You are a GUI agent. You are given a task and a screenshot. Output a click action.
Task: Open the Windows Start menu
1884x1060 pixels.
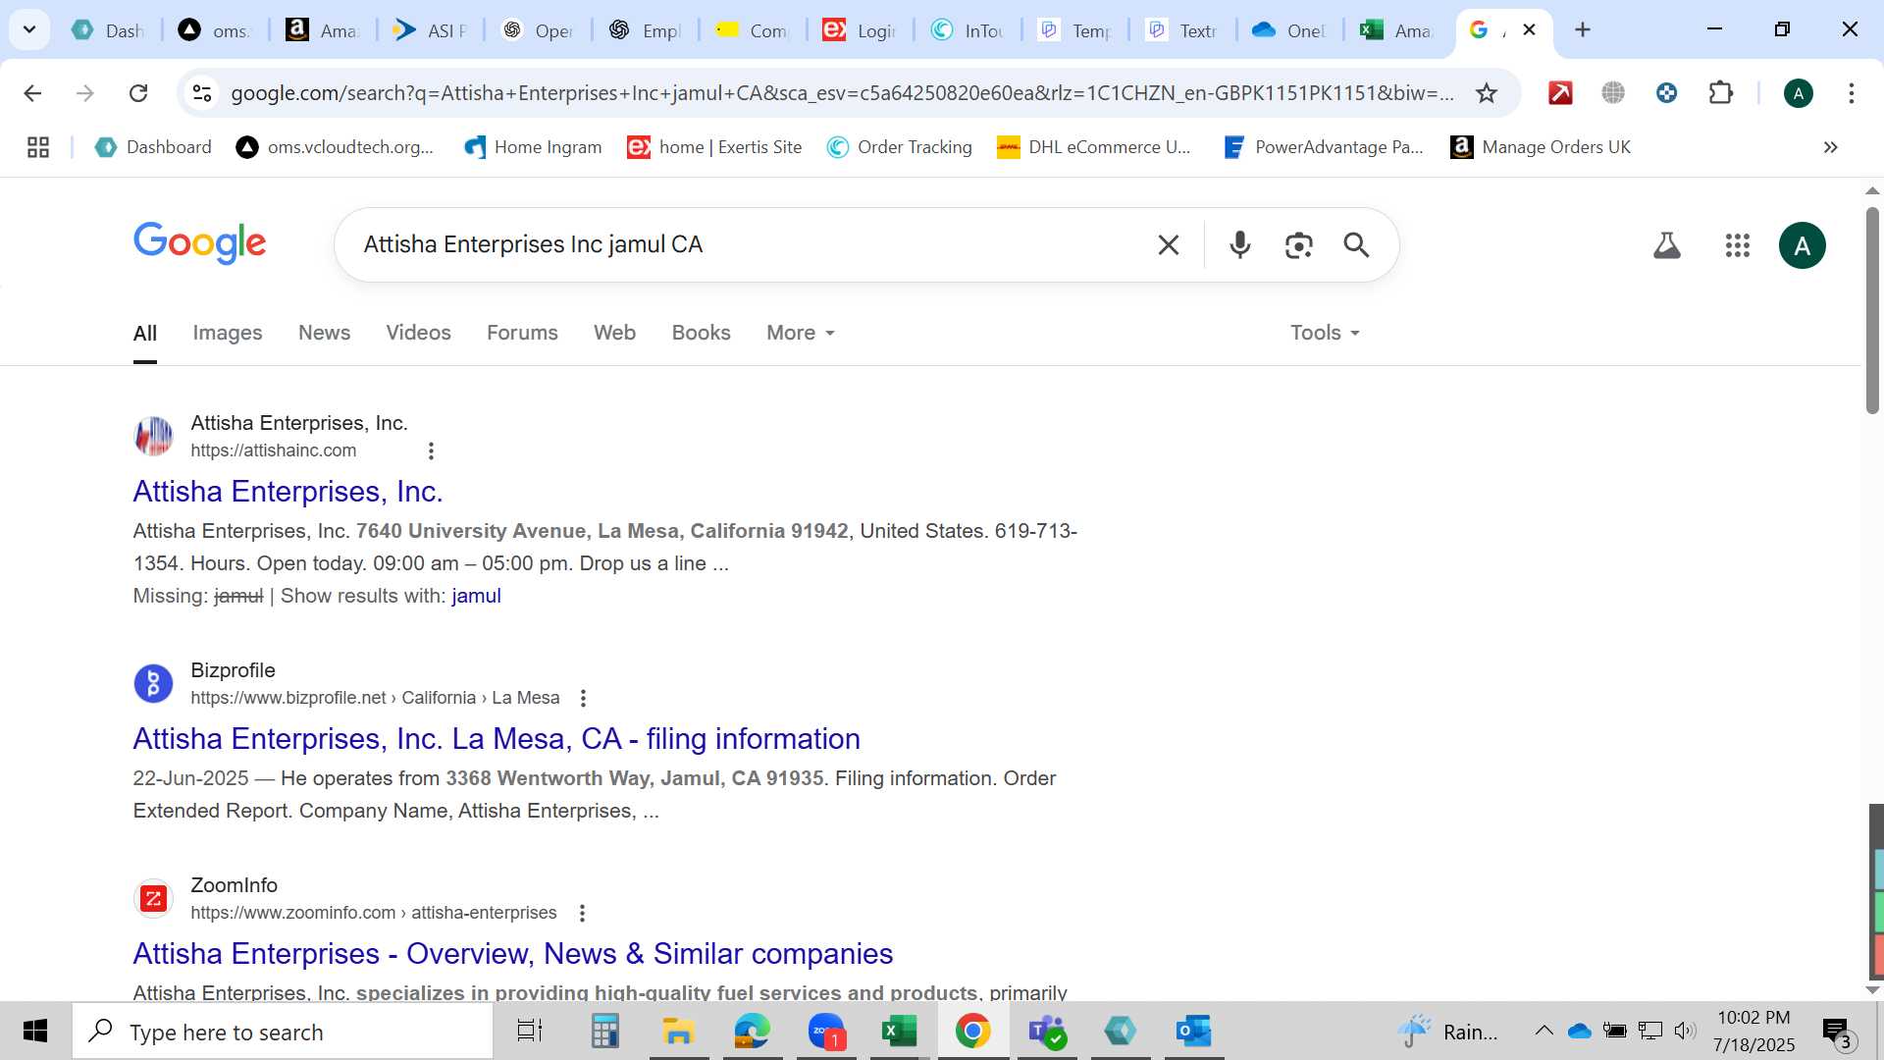click(35, 1031)
